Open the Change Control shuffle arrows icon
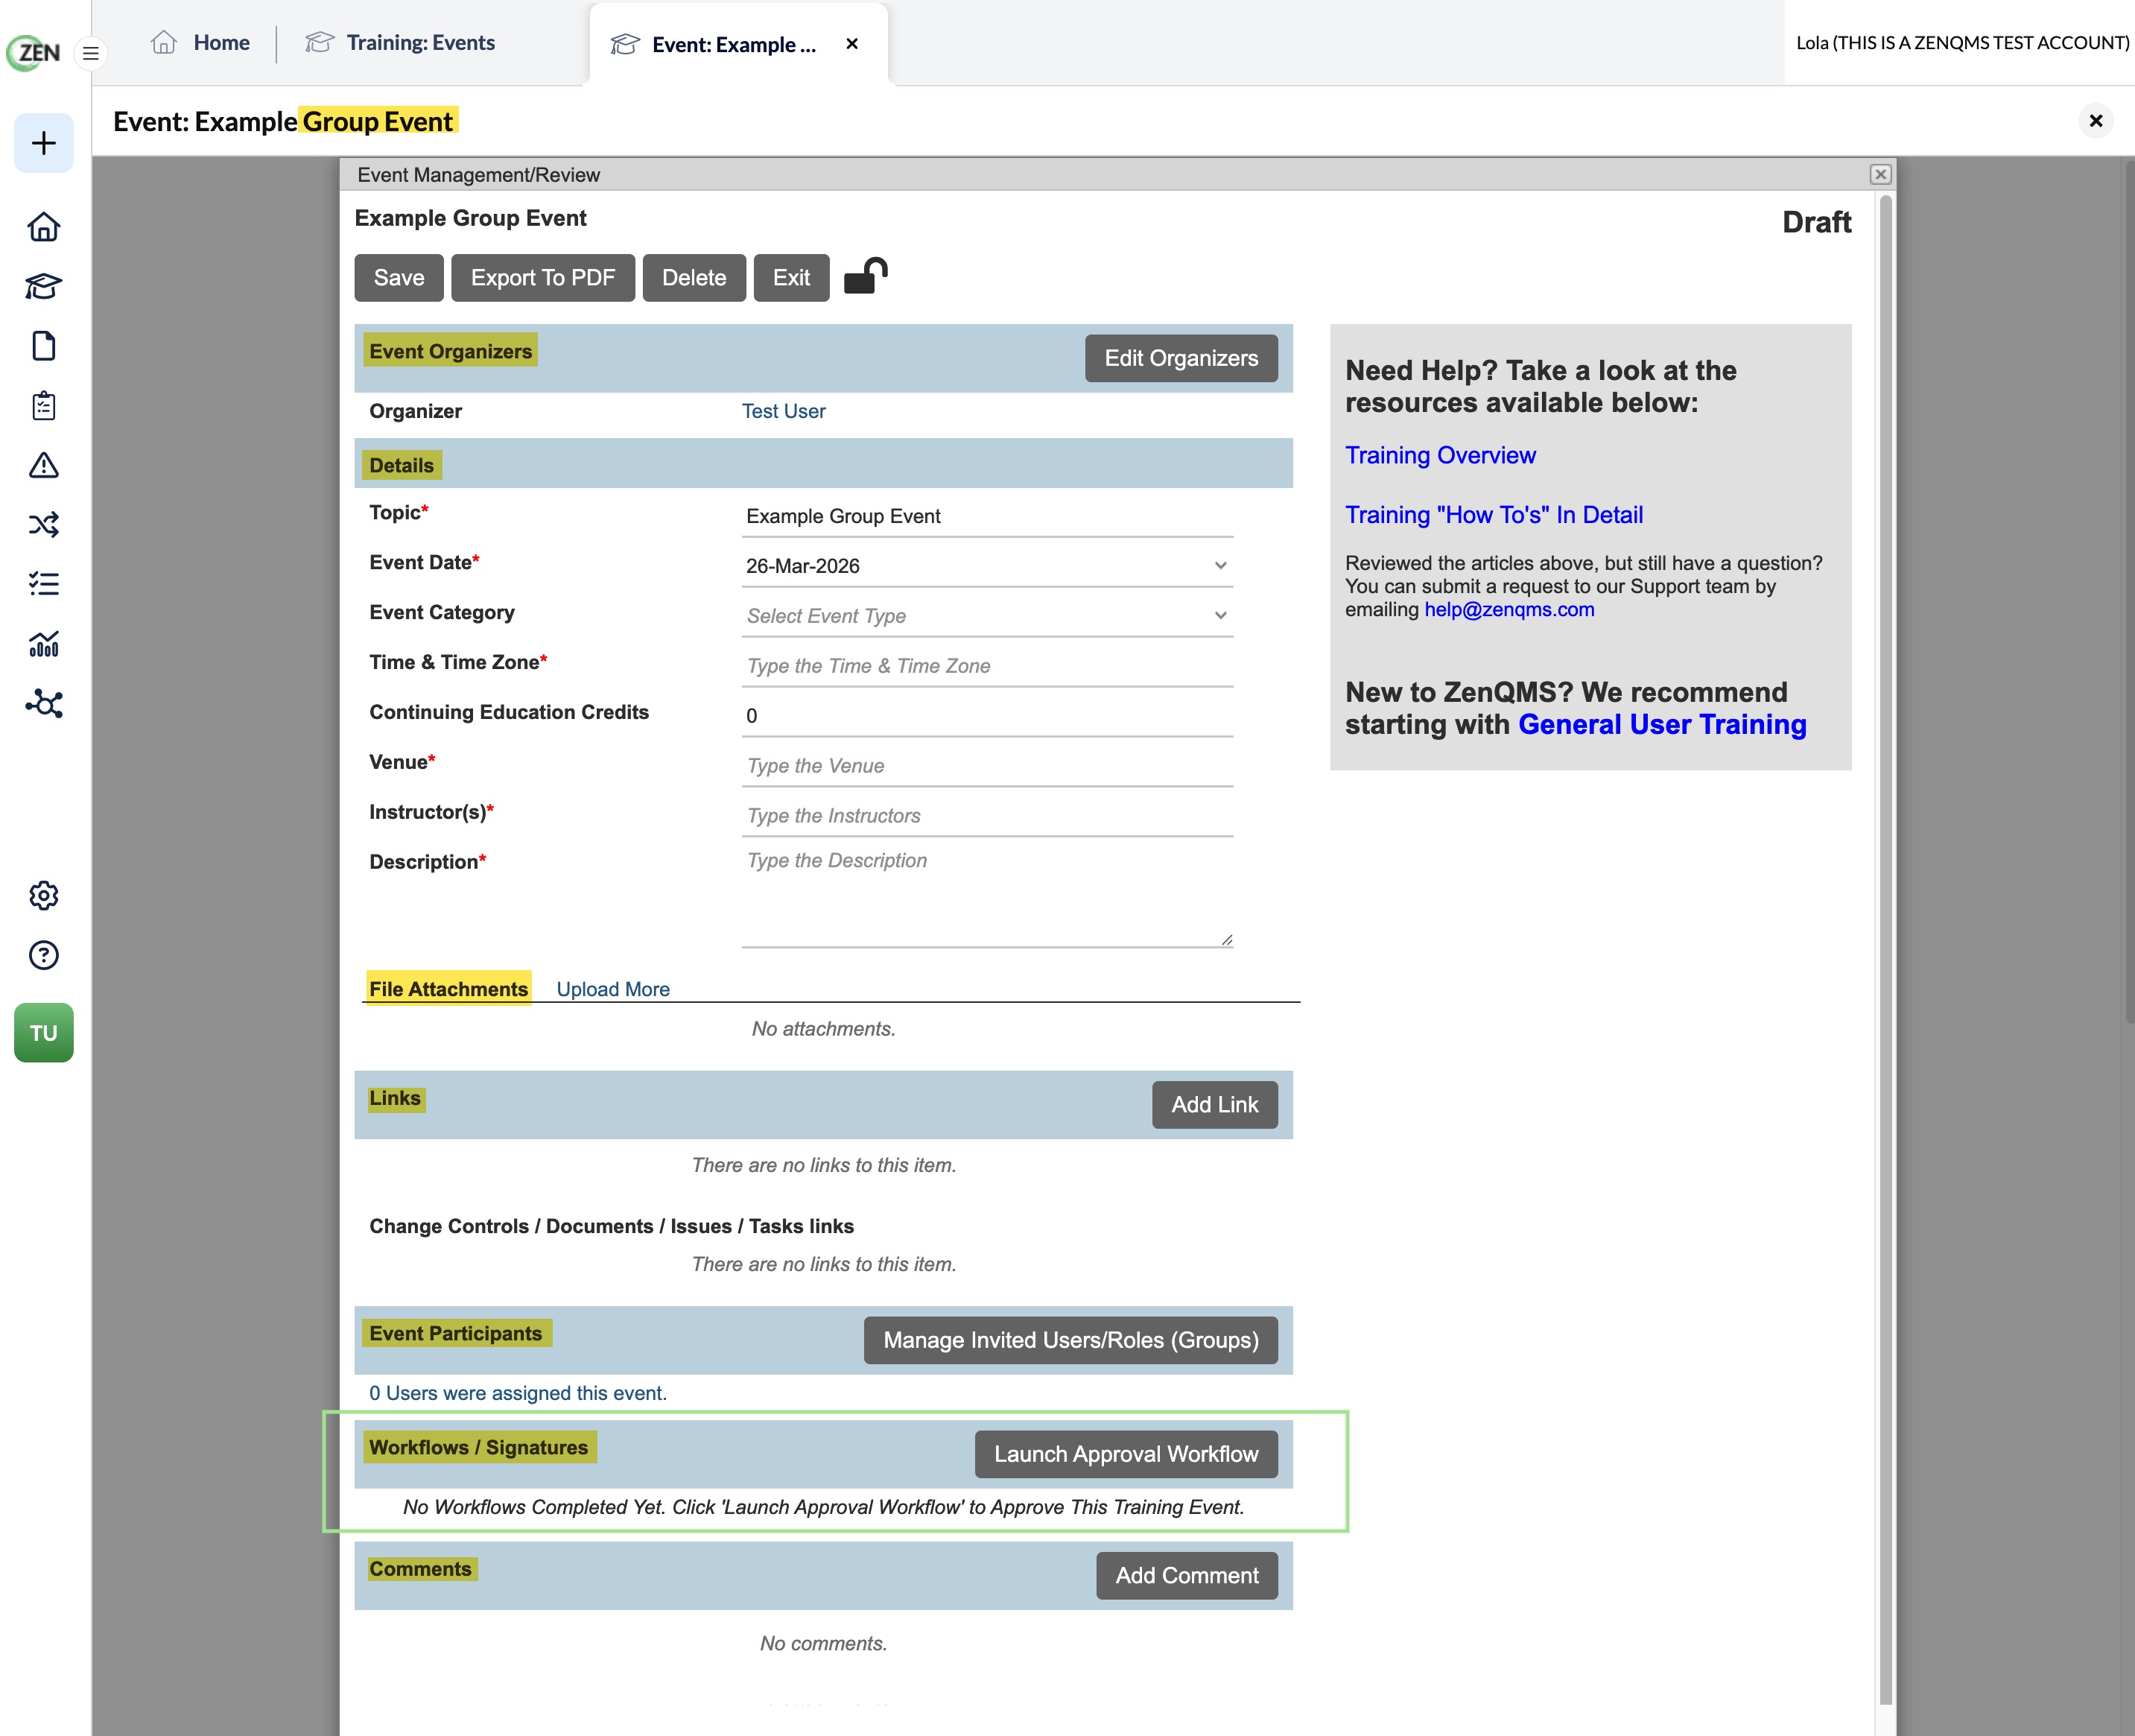The height and width of the screenshot is (1736, 2135). tap(44, 525)
